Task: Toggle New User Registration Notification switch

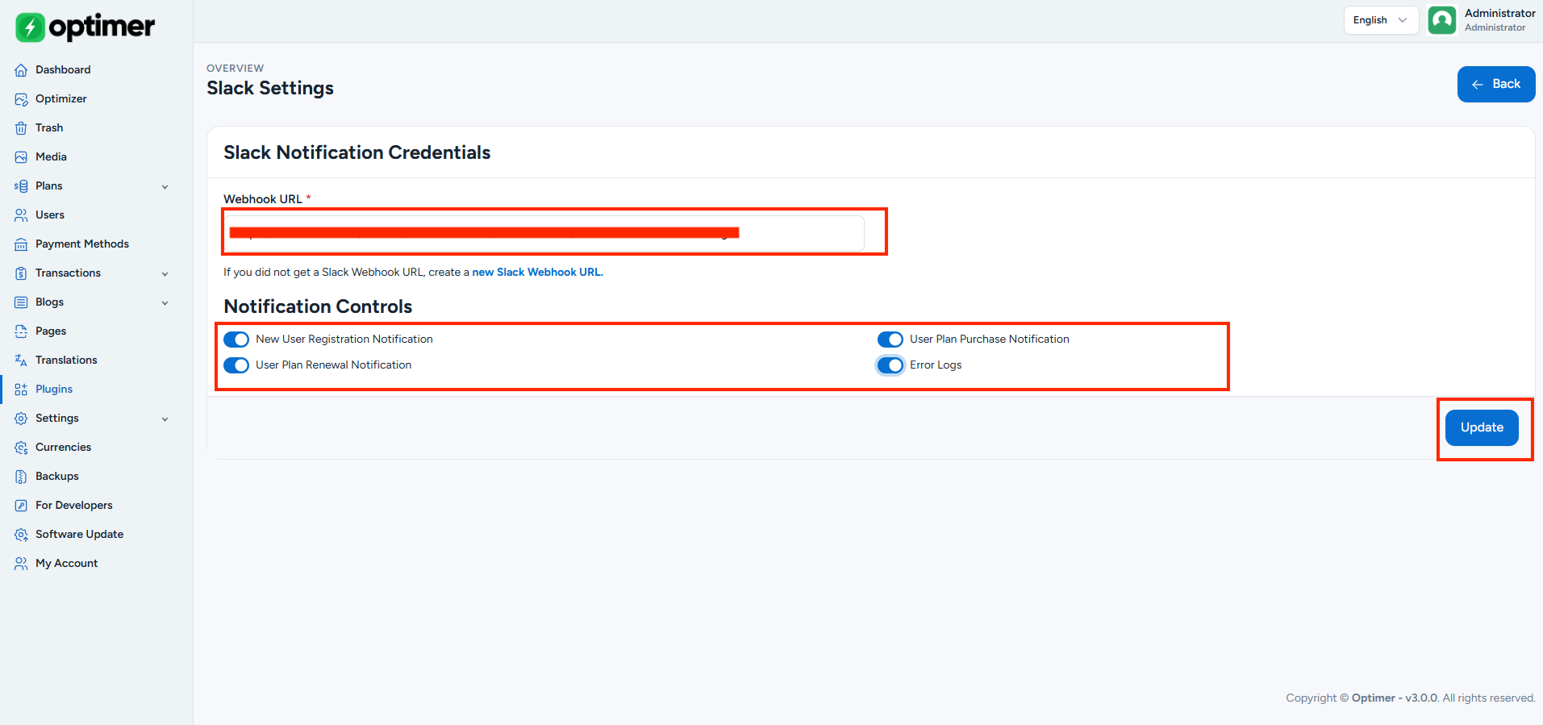Action: [236, 340]
